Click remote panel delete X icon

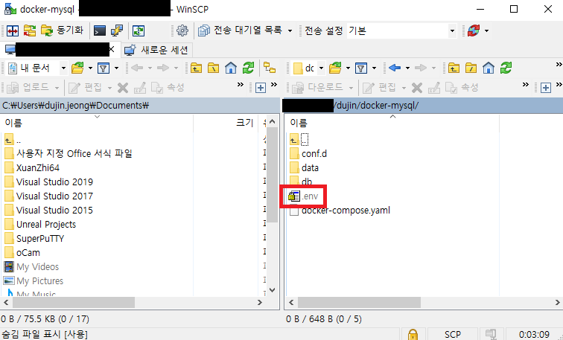click(x=417, y=88)
